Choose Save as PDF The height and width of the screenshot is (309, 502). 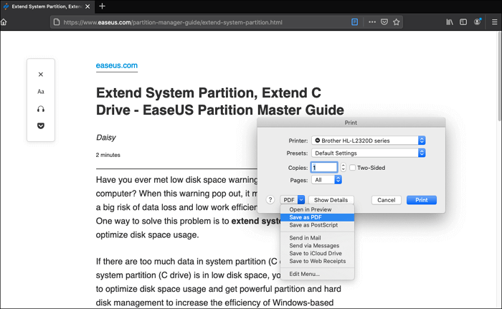coord(317,217)
